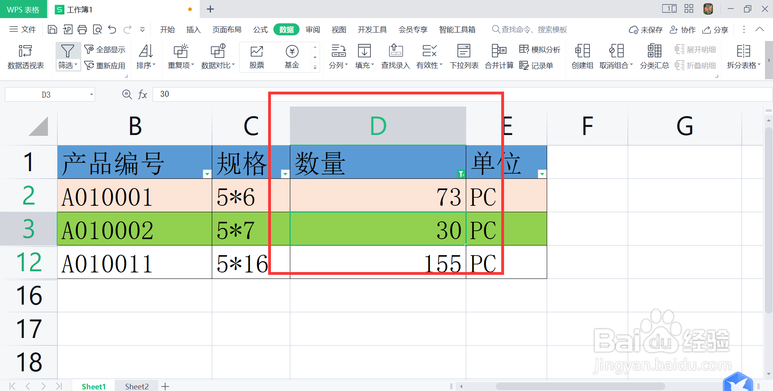Open the 分列 text-to-columns tool
Image resolution: width=773 pixels, height=391 pixels.
(338, 56)
